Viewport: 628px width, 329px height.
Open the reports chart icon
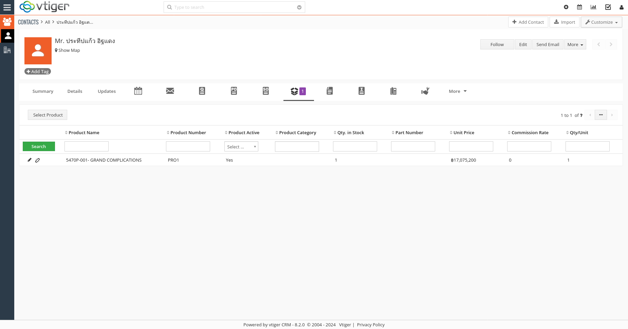pyautogui.click(x=593, y=7)
